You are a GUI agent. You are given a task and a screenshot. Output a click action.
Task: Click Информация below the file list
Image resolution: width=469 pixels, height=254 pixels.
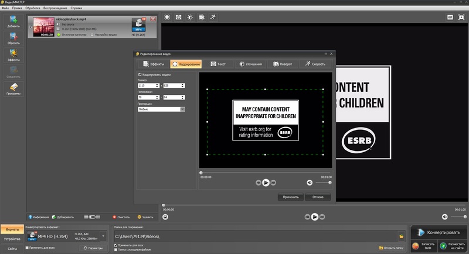coord(39,217)
